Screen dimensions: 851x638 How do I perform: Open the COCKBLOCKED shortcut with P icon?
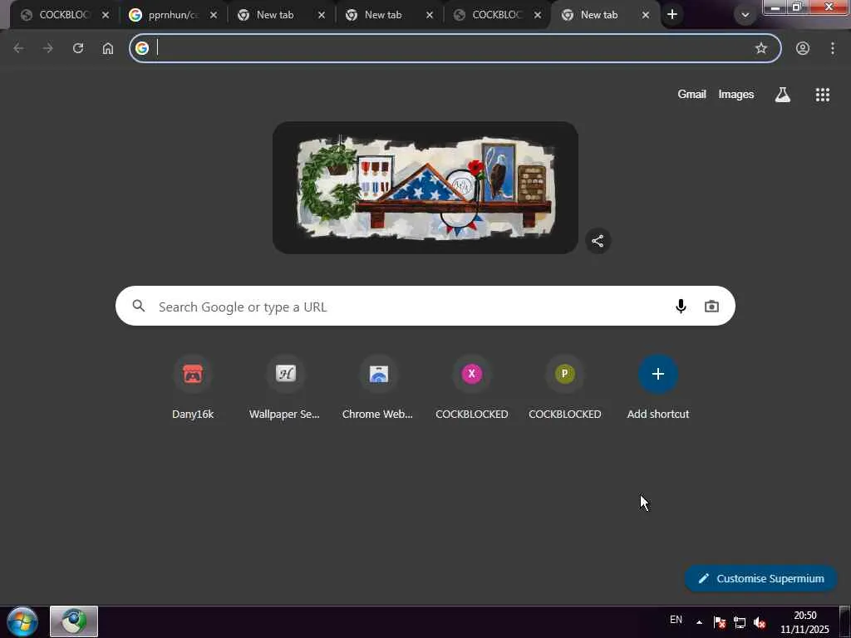[564, 387]
